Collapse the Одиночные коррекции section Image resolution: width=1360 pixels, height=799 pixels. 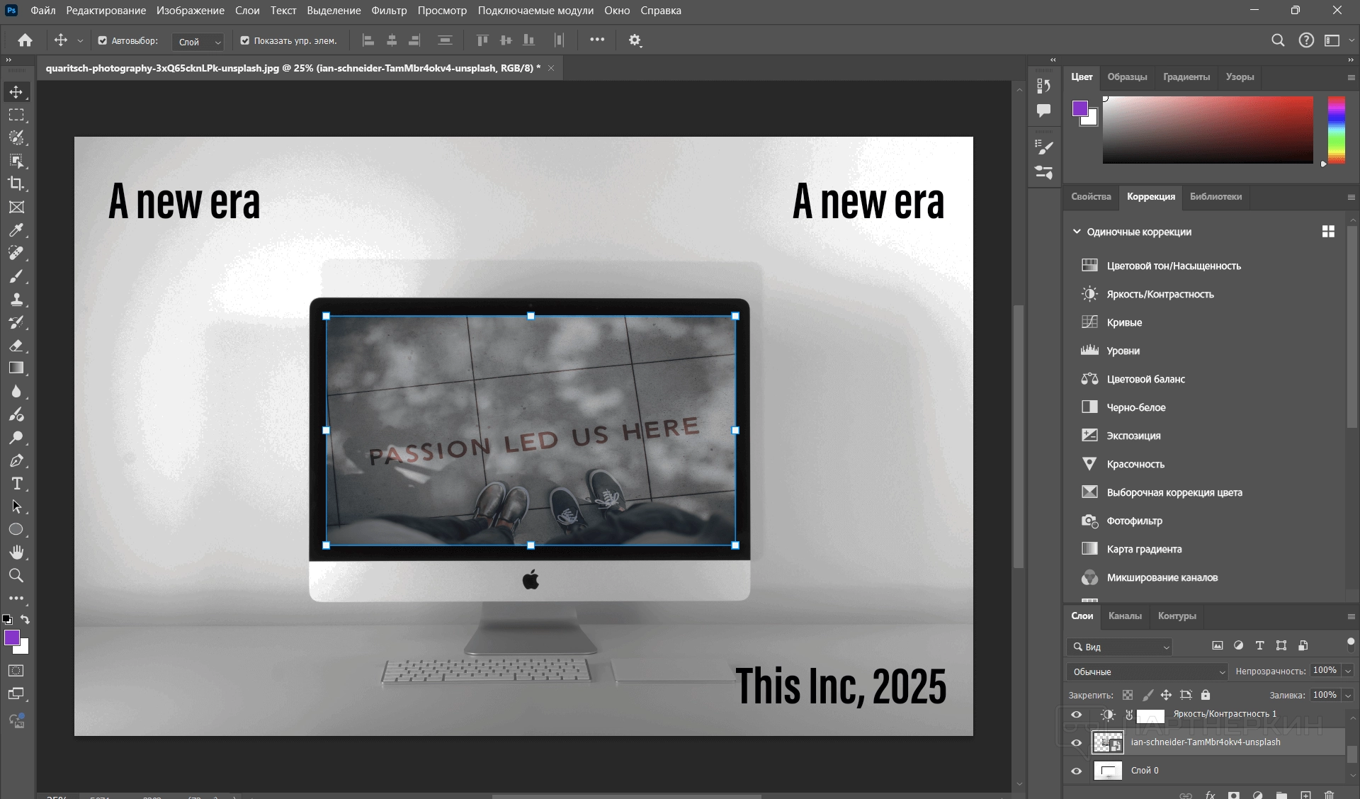pos(1077,232)
